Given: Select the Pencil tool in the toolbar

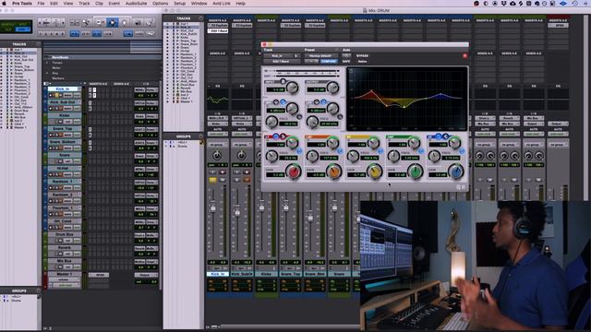Looking at the screenshot, I should point(150,23).
